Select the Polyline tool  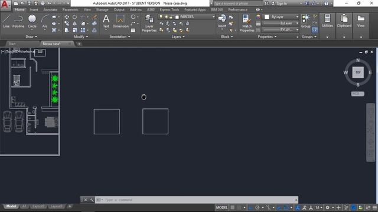click(18, 21)
